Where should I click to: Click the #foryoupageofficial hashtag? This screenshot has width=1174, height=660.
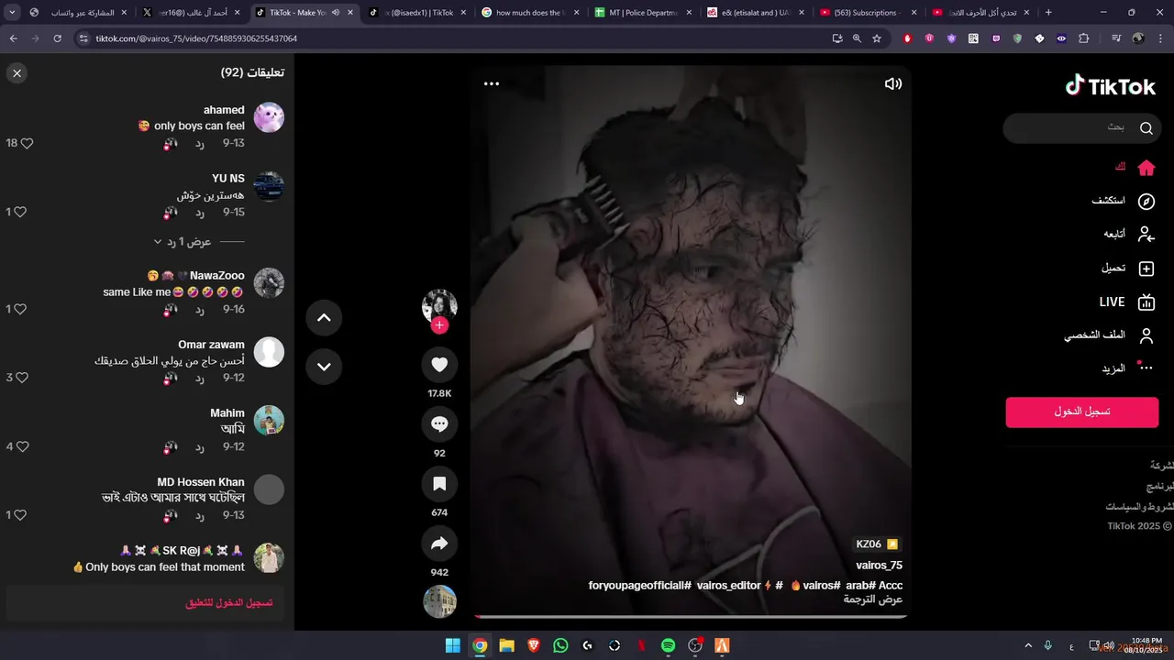[640, 586]
